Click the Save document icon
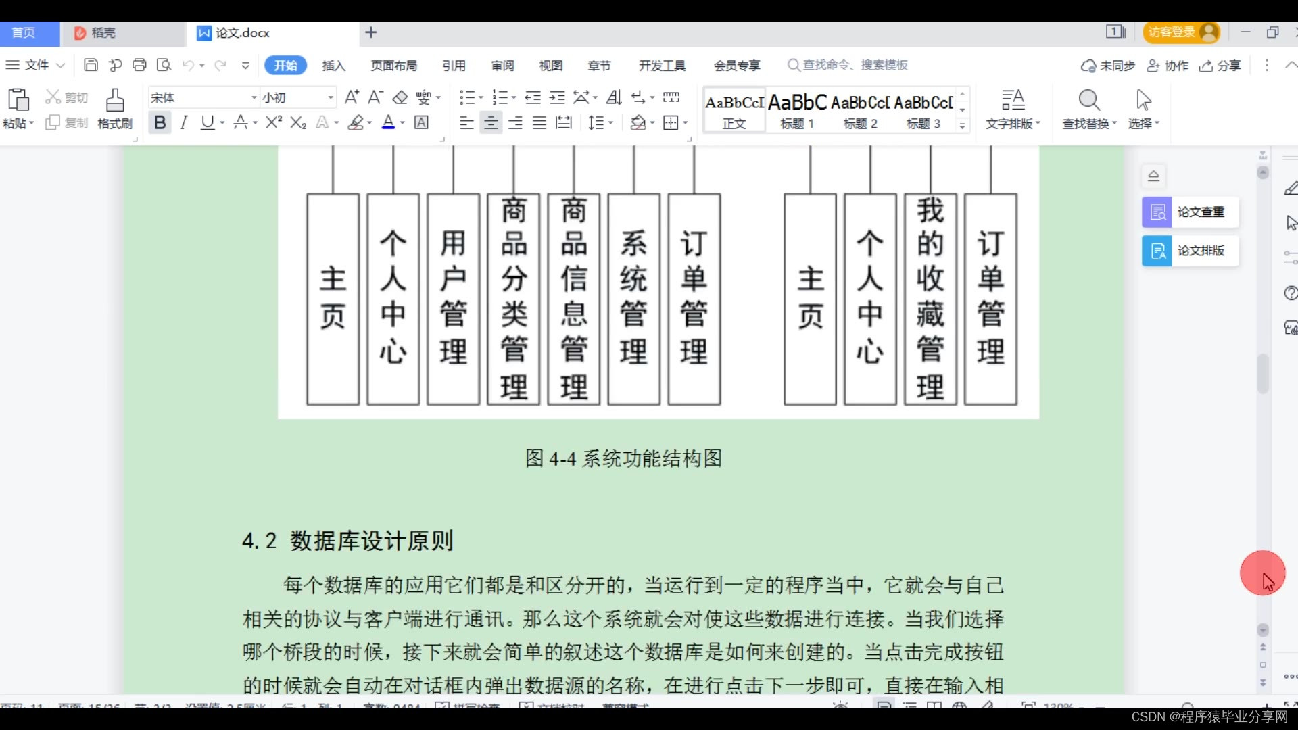The image size is (1298, 730). point(91,65)
